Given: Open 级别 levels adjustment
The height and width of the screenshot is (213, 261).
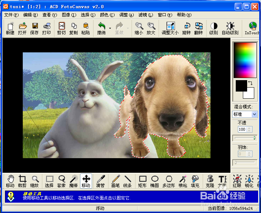Looking at the screenshot, I should tap(214, 28).
